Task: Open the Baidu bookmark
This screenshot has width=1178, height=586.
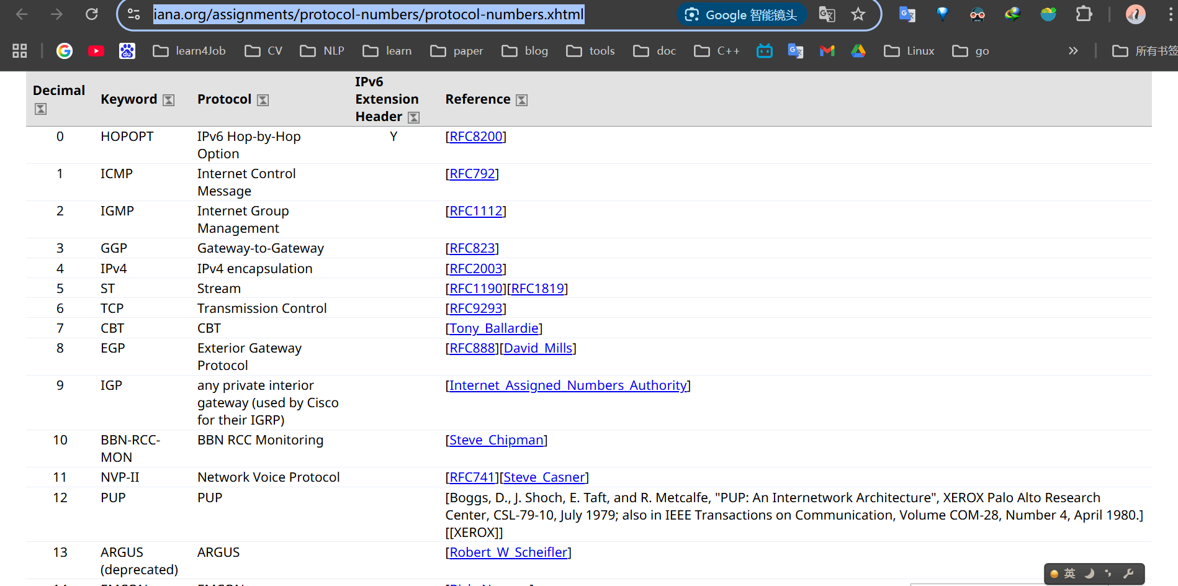Action: coord(127,51)
